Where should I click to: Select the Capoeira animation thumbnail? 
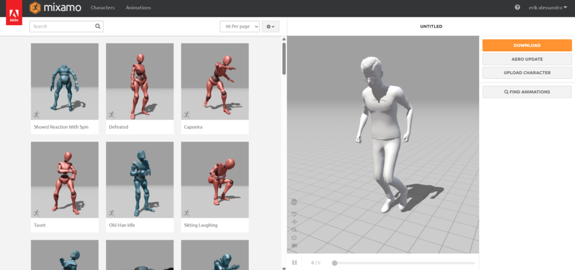(215, 81)
